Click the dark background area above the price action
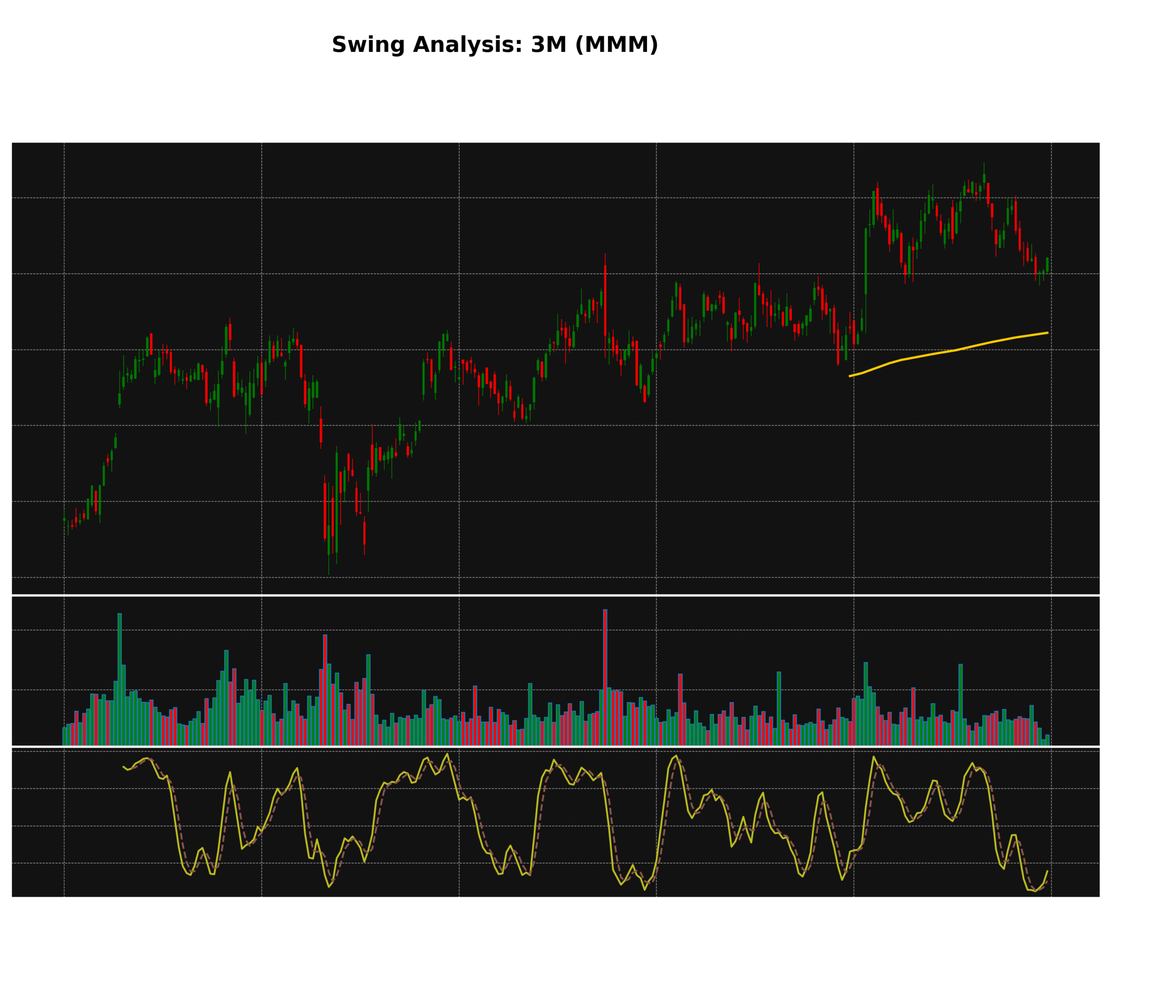 point(283,170)
